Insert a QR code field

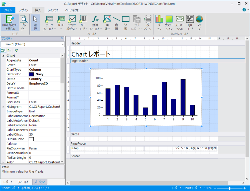(190, 23)
